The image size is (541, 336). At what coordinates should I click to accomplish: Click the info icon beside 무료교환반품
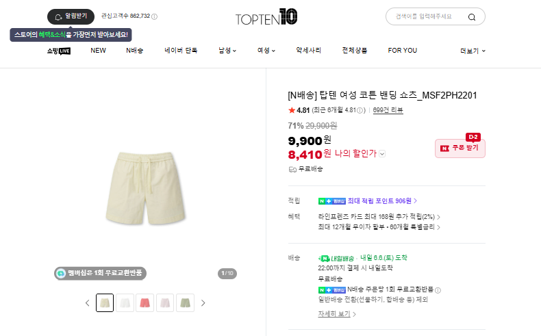(x=438, y=290)
